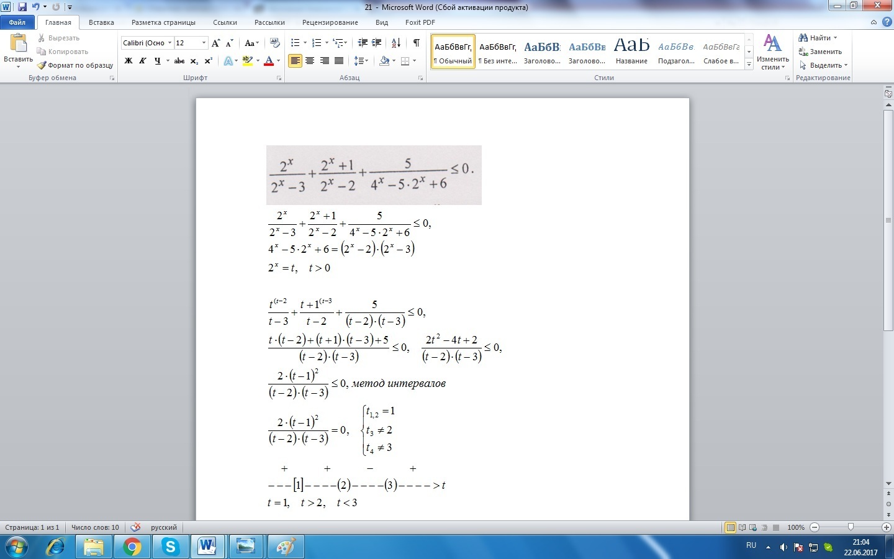Apply subscript formatting
The image size is (894, 559).
point(194,61)
